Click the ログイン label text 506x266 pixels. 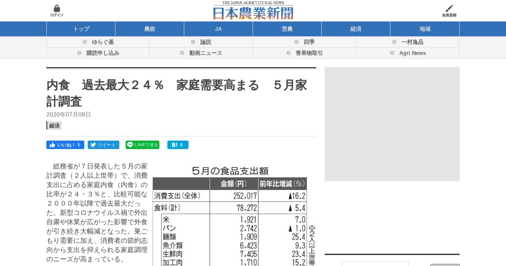[57, 15]
